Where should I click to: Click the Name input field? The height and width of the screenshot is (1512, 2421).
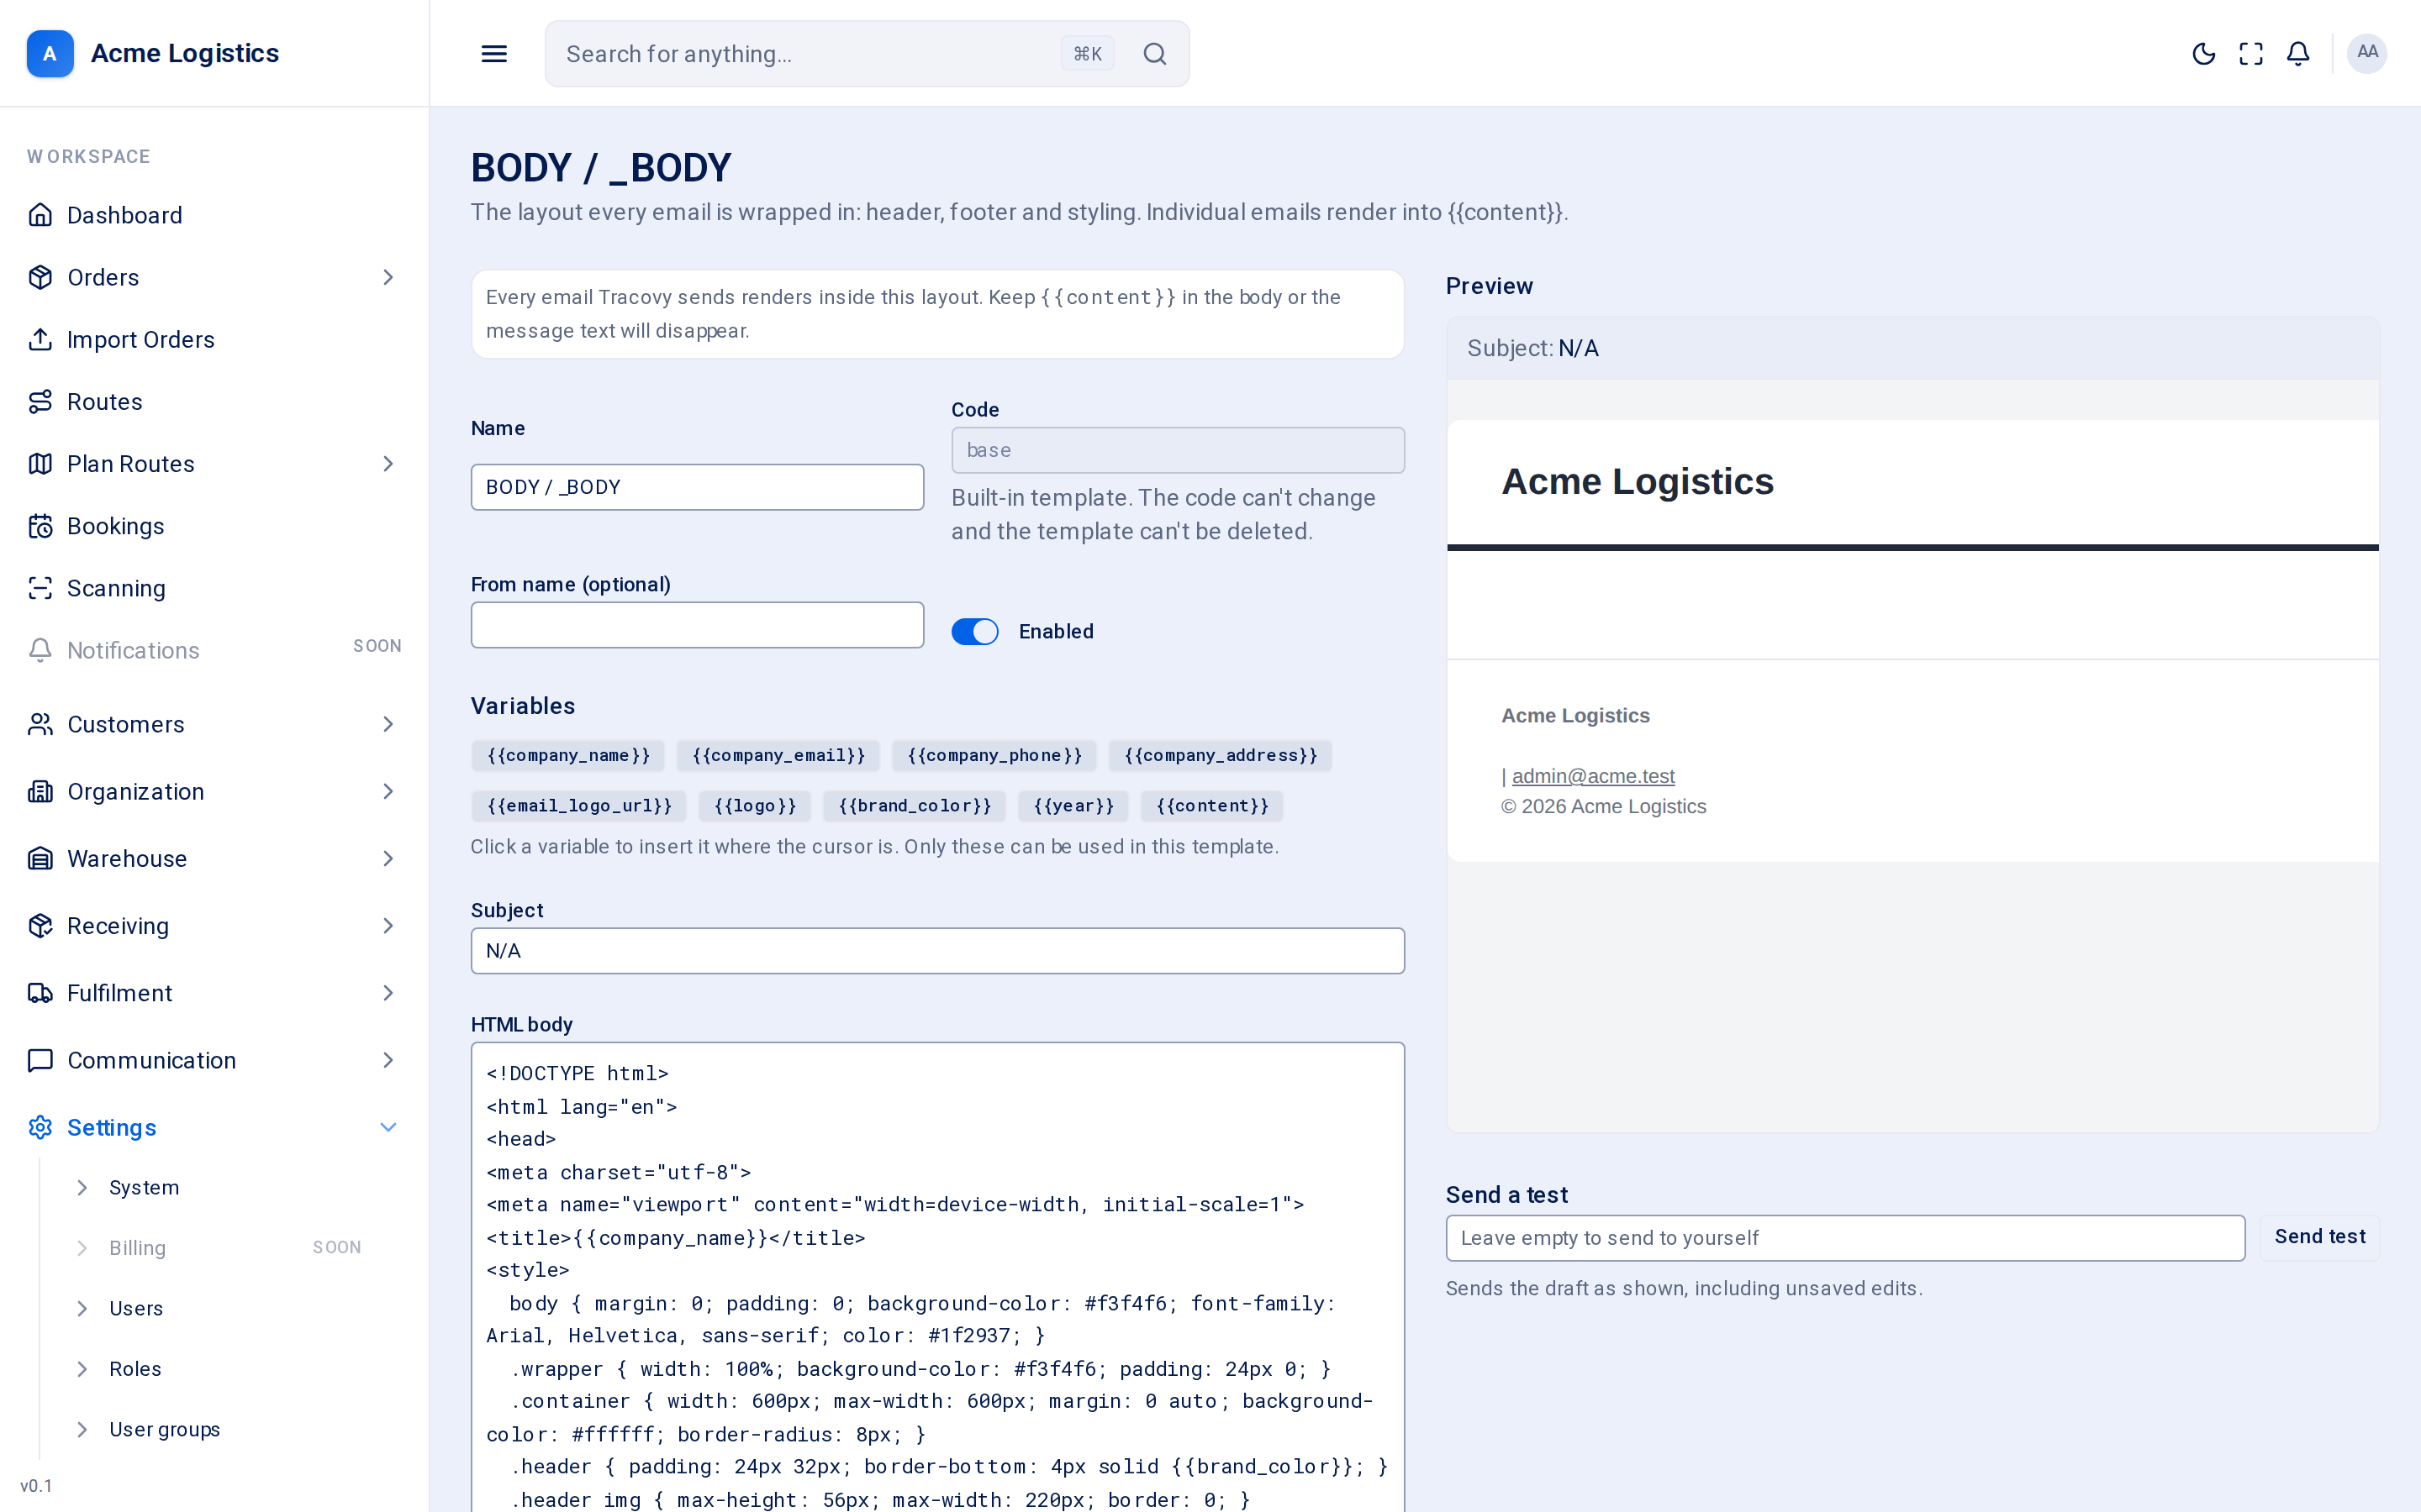coord(697,487)
